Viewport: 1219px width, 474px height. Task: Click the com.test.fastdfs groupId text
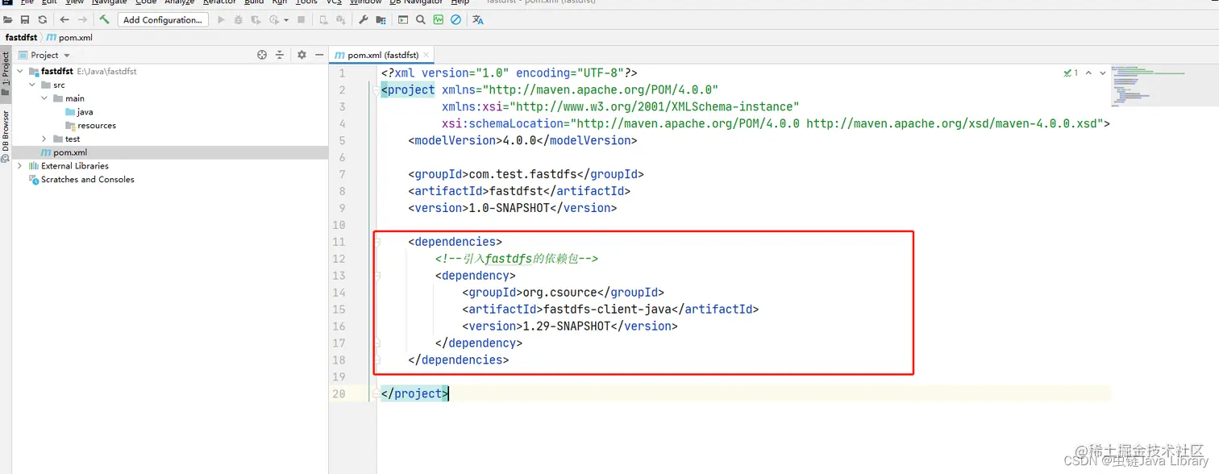click(523, 174)
